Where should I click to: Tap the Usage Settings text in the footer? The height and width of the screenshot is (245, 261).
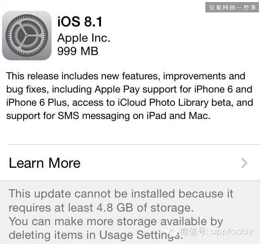click(141, 235)
